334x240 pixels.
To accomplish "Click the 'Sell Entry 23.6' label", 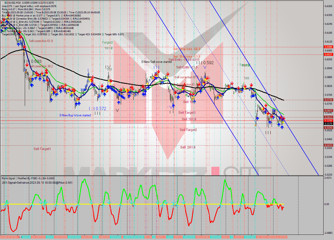I will (187, 67).
